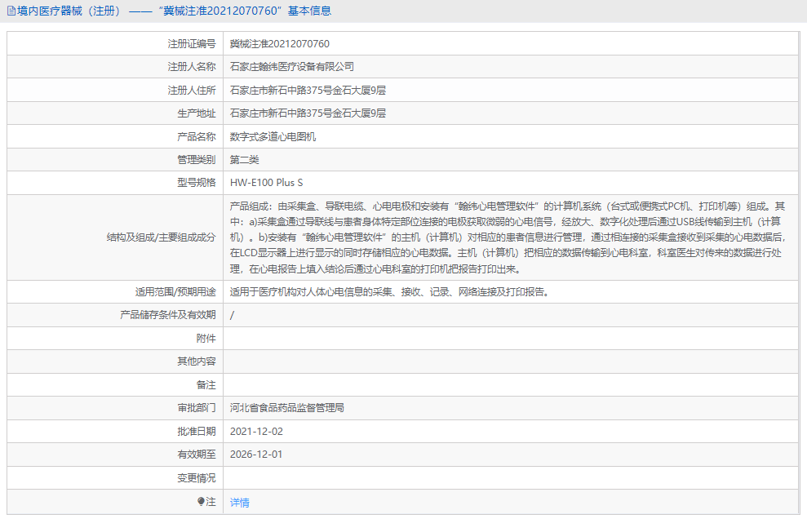Click the 管理类别 value 第二类
Image resolution: width=807 pixels, height=519 pixels.
(x=246, y=159)
